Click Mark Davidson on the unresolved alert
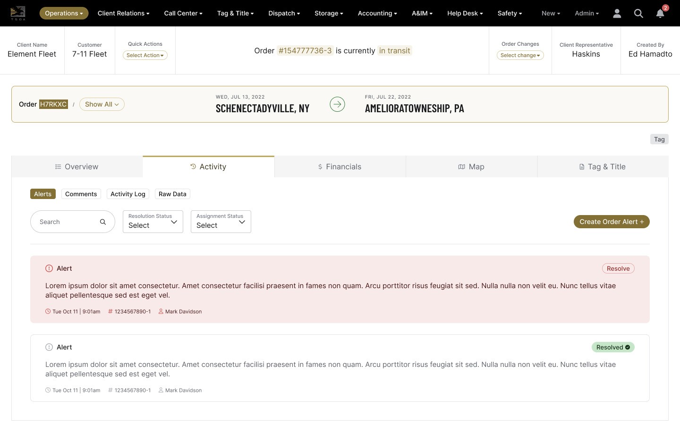Screen dimensions: 680x432 pyautogui.click(x=183, y=311)
